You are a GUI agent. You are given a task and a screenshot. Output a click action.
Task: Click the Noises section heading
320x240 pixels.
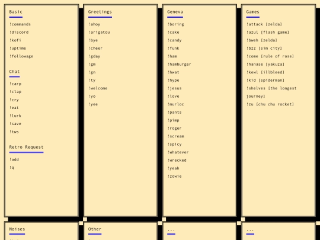(x=17, y=229)
